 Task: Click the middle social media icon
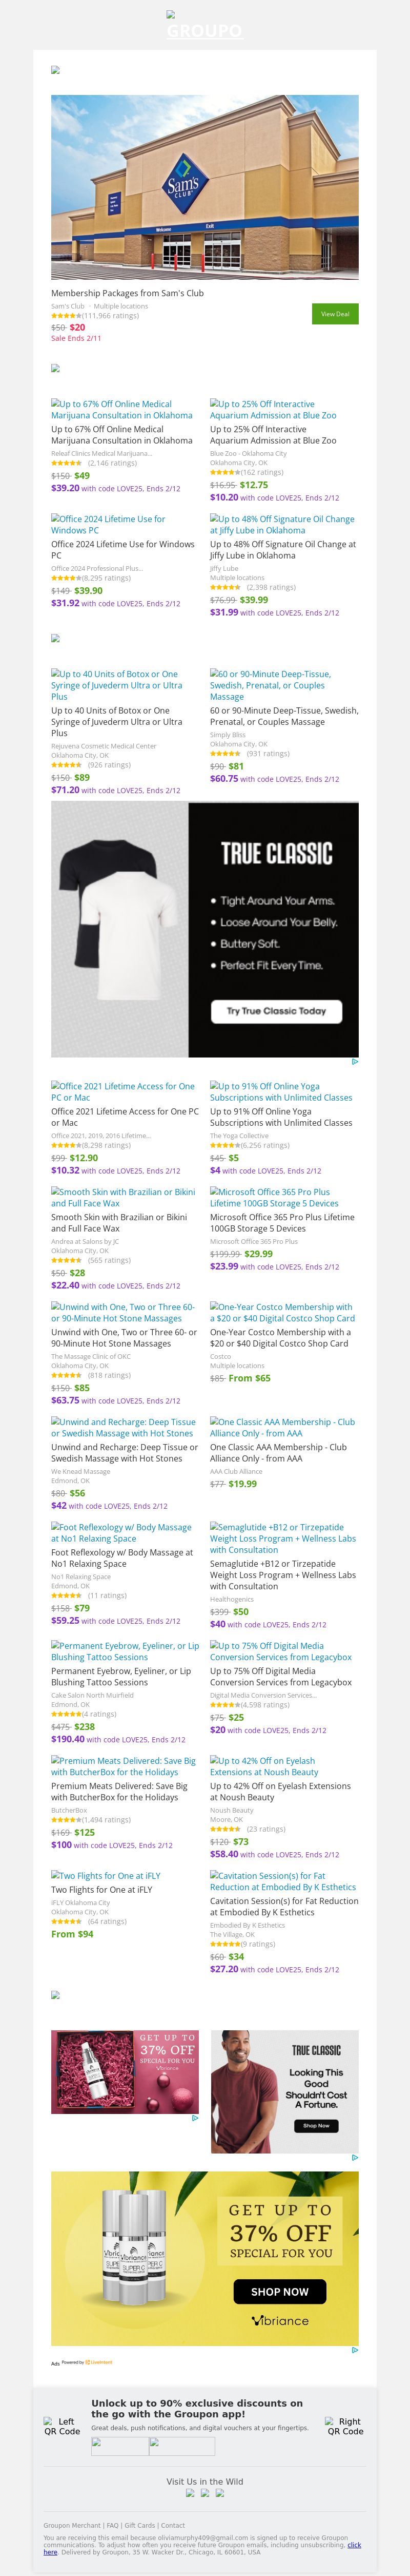click(204, 2493)
